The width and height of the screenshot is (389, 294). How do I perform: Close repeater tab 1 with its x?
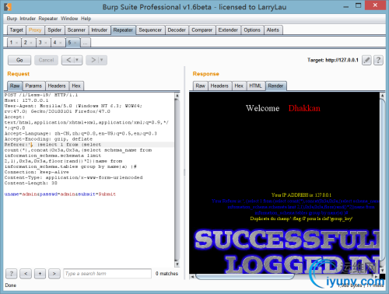(x=16, y=43)
